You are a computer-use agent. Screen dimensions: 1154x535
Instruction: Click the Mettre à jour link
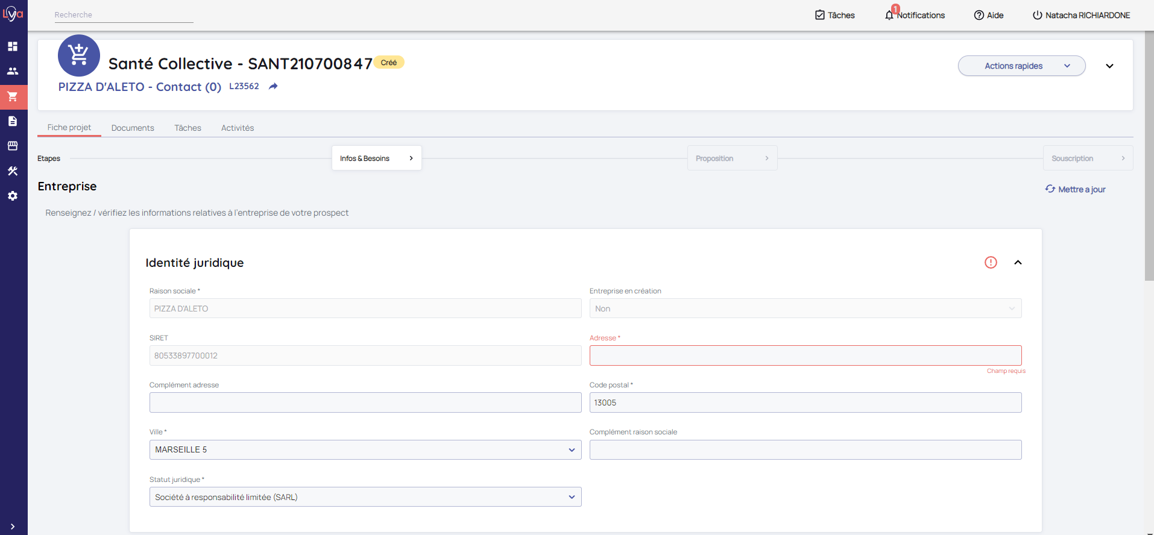point(1076,189)
